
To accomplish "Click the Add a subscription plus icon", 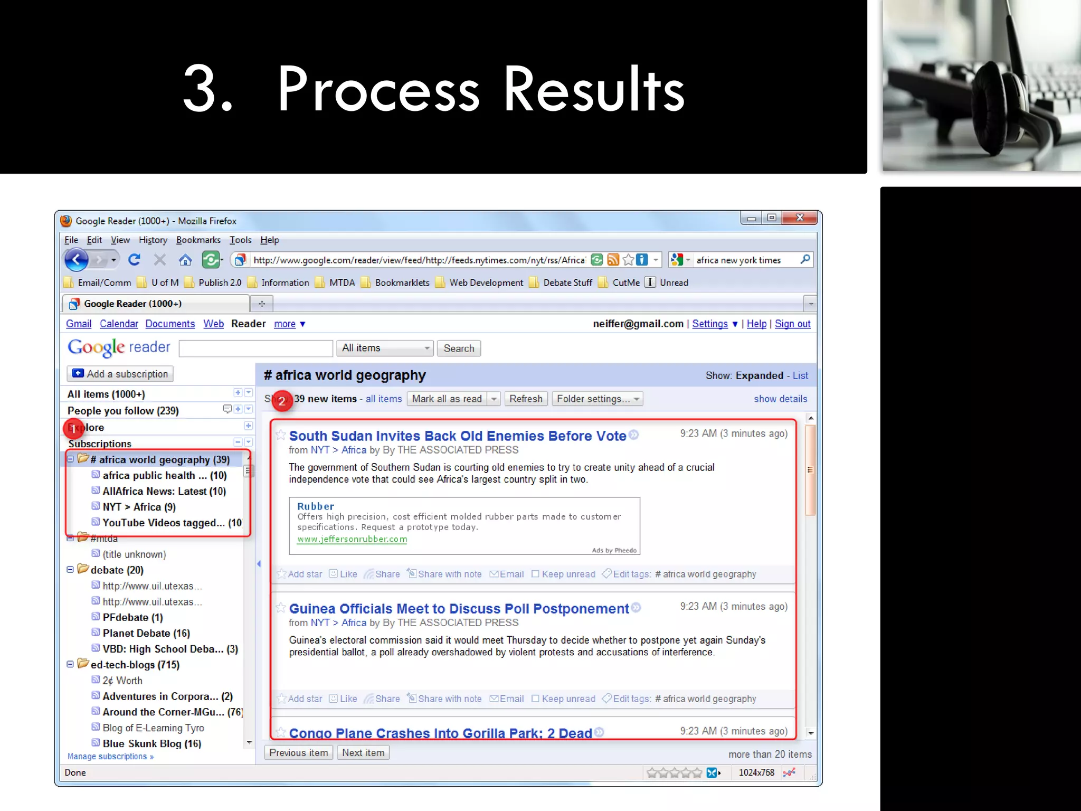I will 78,373.
